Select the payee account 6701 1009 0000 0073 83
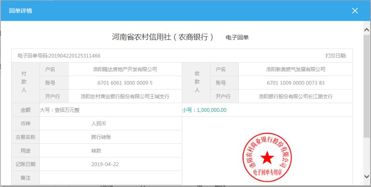371x187 pixels. [295, 83]
